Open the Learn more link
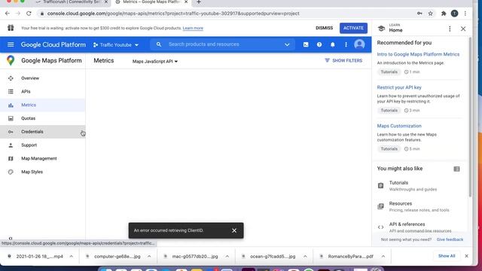Image resolution: width=482 pixels, height=271 pixels. coord(193,28)
